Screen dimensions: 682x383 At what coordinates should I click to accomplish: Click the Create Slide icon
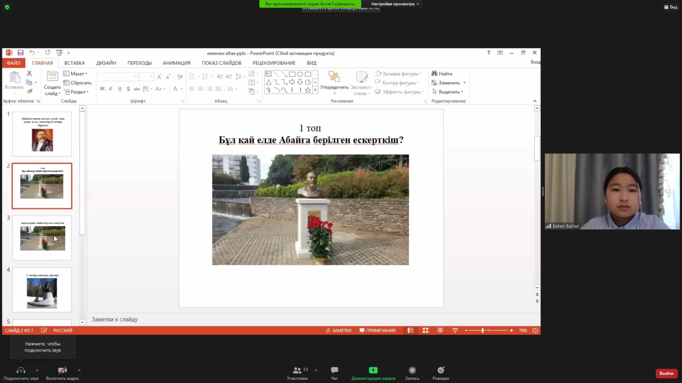pyautogui.click(x=52, y=77)
